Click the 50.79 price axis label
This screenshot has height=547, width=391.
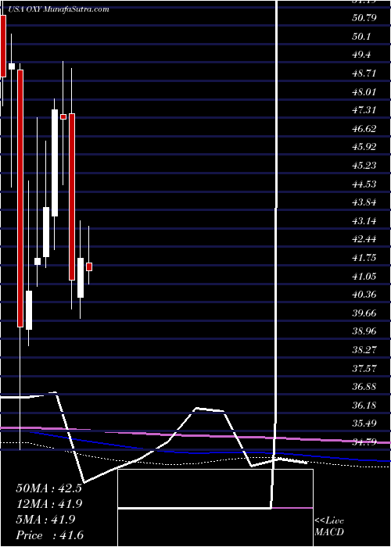point(364,18)
